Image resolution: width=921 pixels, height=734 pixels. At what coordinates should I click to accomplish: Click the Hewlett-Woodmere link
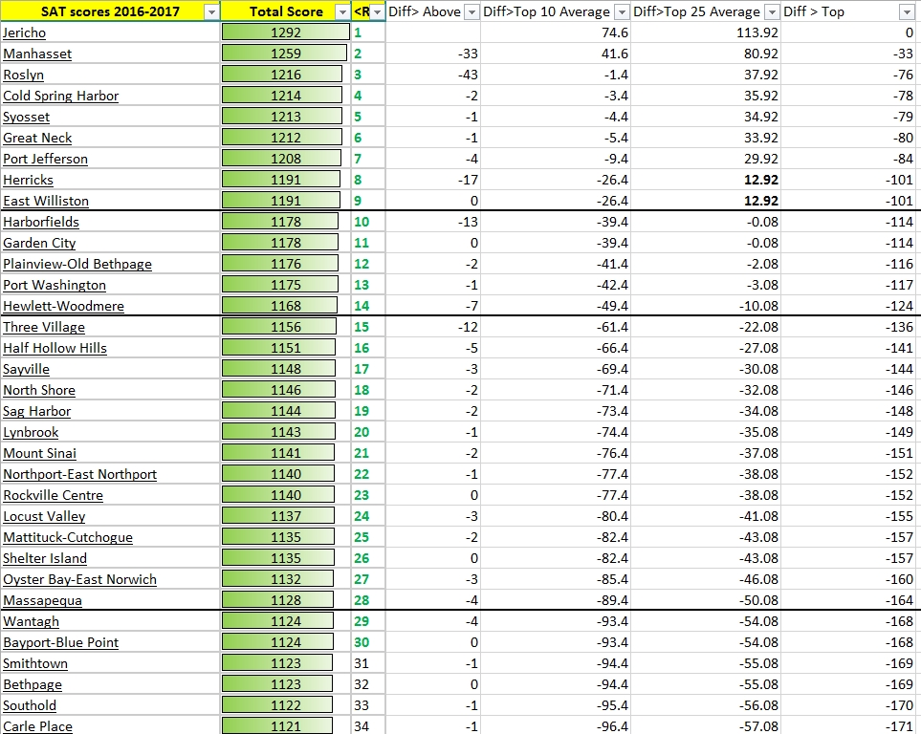pos(63,306)
